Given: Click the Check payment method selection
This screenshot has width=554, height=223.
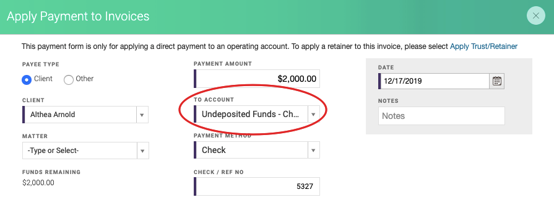Looking at the screenshot, I should pyautogui.click(x=251, y=150).
